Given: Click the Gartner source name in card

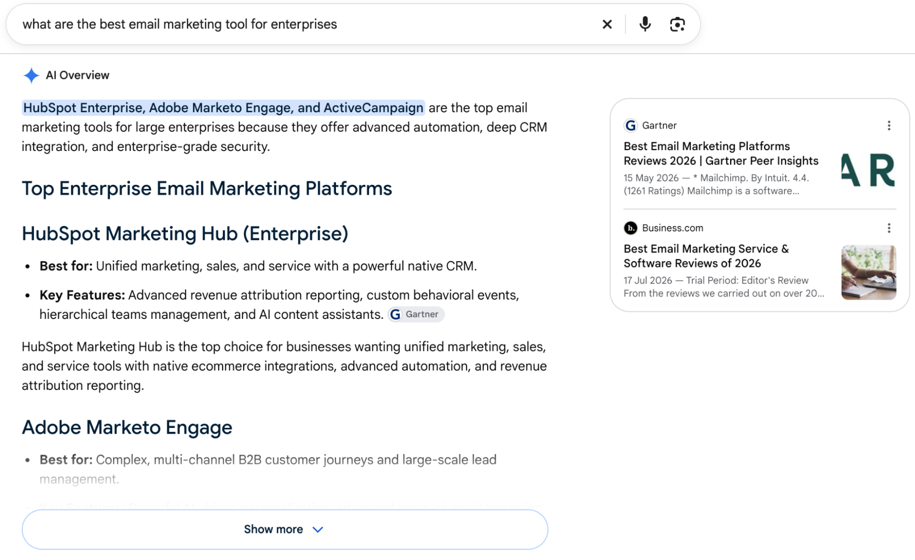Looking at the screenshot, I should tap(659, 125).
